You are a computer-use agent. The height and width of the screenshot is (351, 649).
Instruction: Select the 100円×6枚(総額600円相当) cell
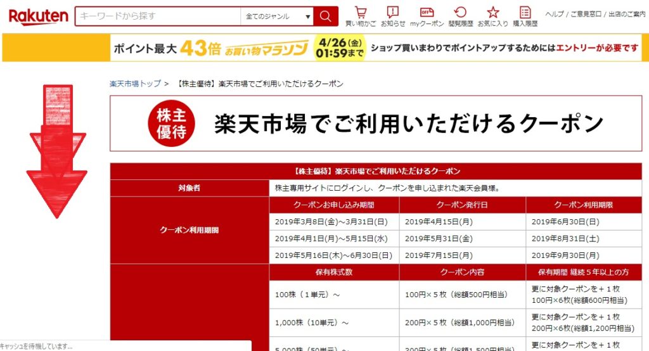pyautogui.click(x=584, y=295)
